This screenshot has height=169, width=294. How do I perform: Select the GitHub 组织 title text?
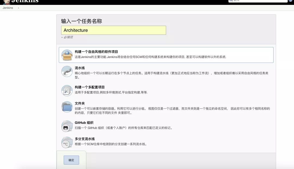pyautogui.click(x=84, y=123)
